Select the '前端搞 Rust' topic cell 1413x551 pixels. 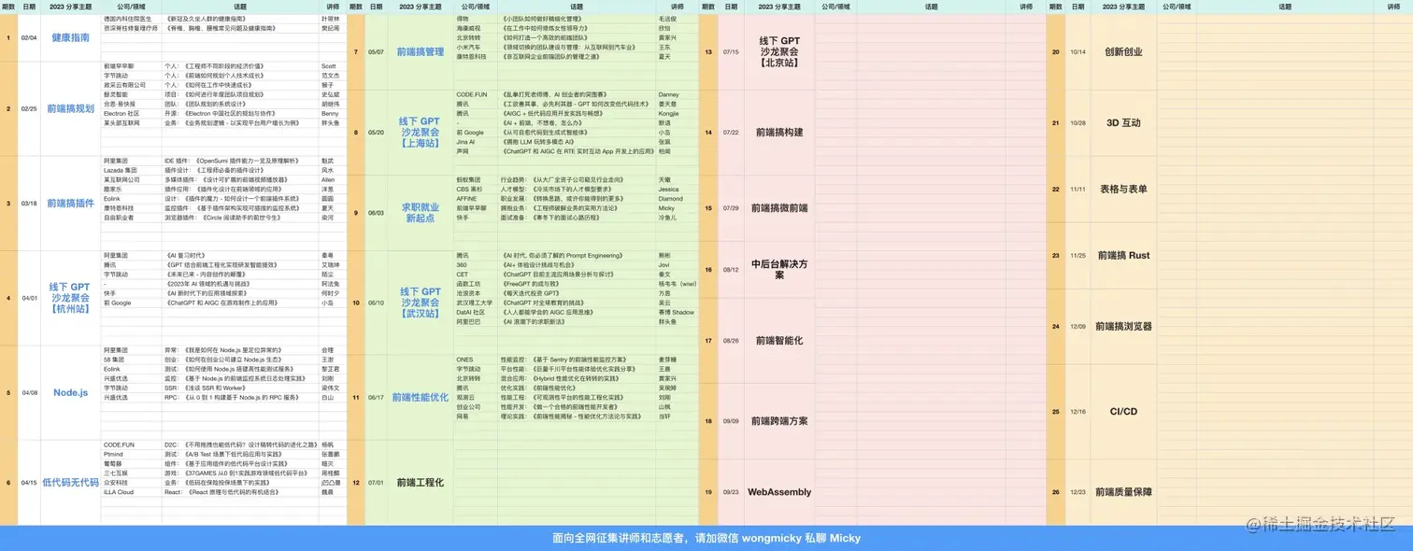tap(1123, 255)
